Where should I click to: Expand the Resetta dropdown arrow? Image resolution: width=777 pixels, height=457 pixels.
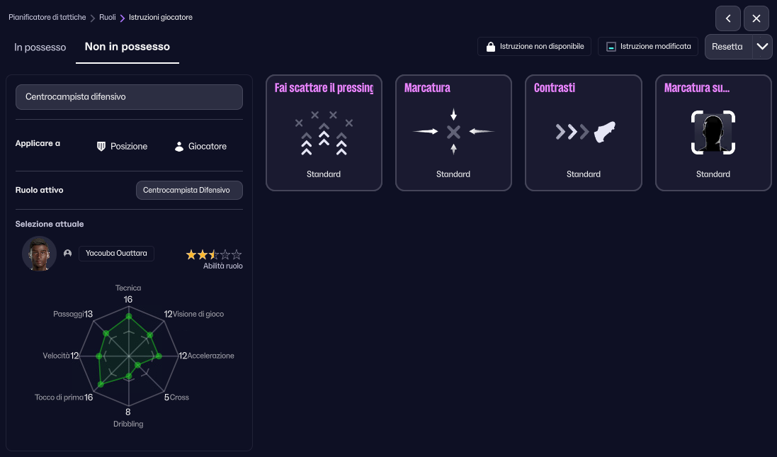(x=762, y=47)
